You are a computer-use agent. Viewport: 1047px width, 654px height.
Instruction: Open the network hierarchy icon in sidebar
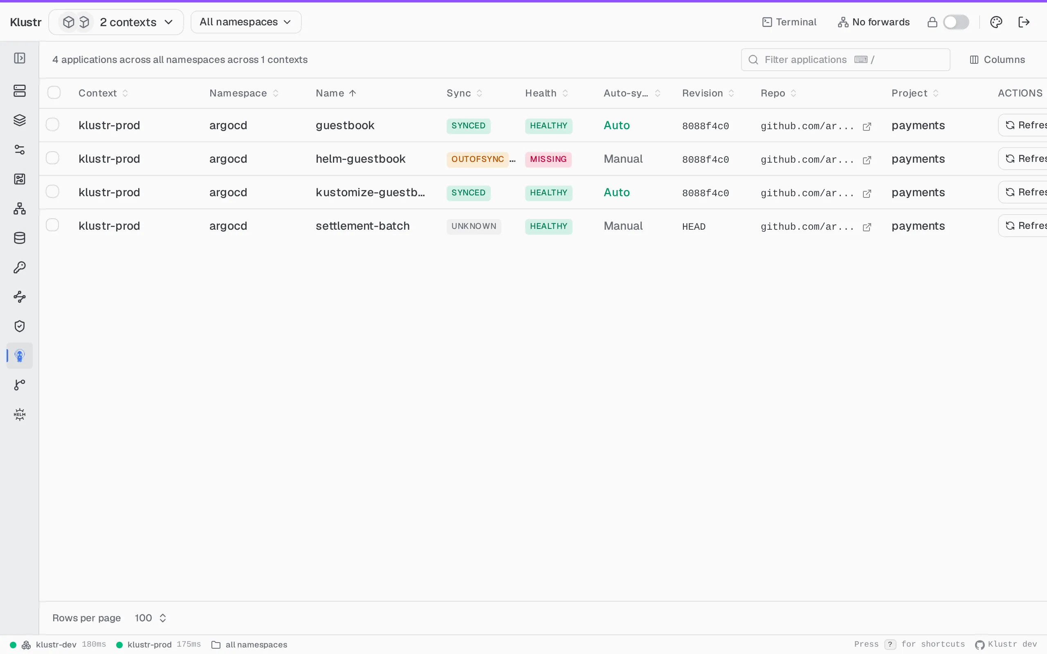tap(20, 208)
